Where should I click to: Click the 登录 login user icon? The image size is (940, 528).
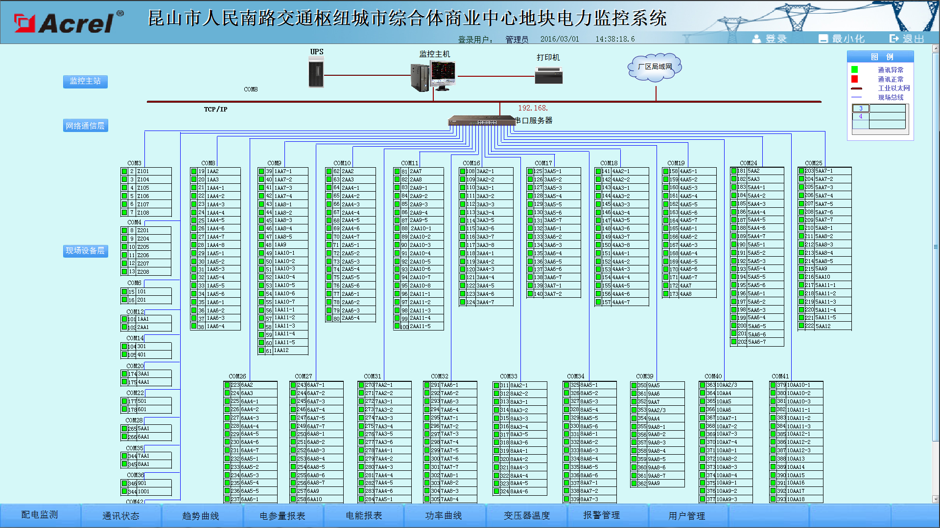(x=756, y=39)
